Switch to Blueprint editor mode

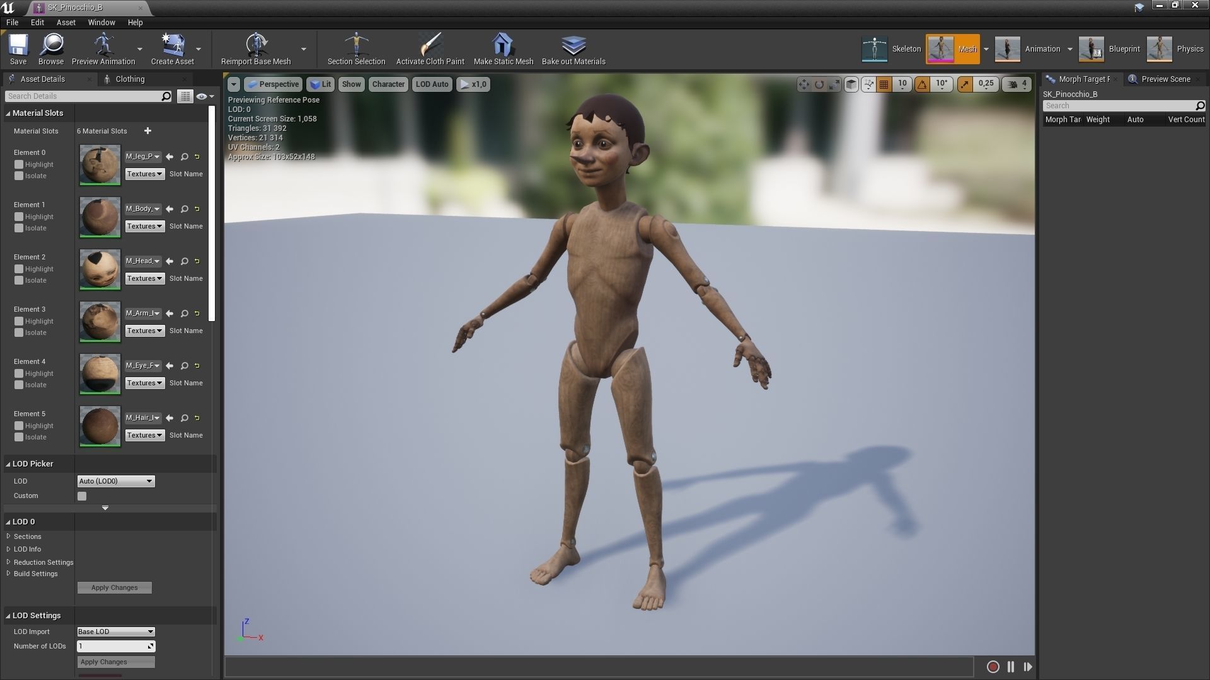pos(1109,49)
